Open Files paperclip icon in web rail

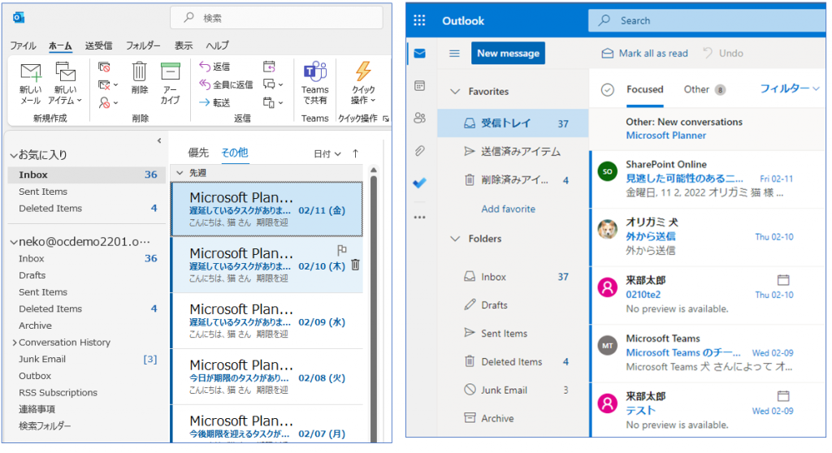tap(420, 151)
